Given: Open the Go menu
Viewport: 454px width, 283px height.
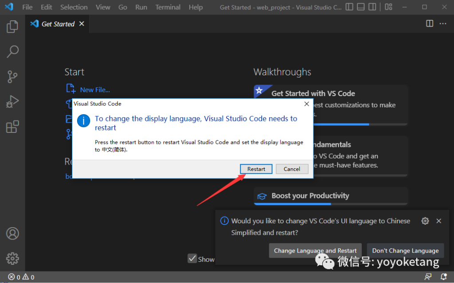Looking at the screenshot, I should pos(122,7).
